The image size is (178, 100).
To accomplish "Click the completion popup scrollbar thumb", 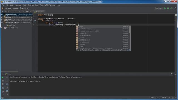I will pyautogui.click(x=130, y=29).
